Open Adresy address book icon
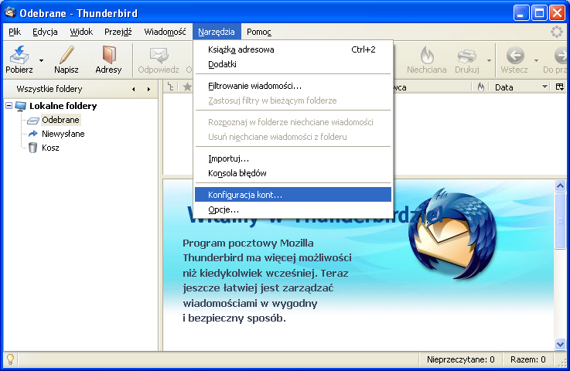The image size is (570, 371). (x=108, y=55)
